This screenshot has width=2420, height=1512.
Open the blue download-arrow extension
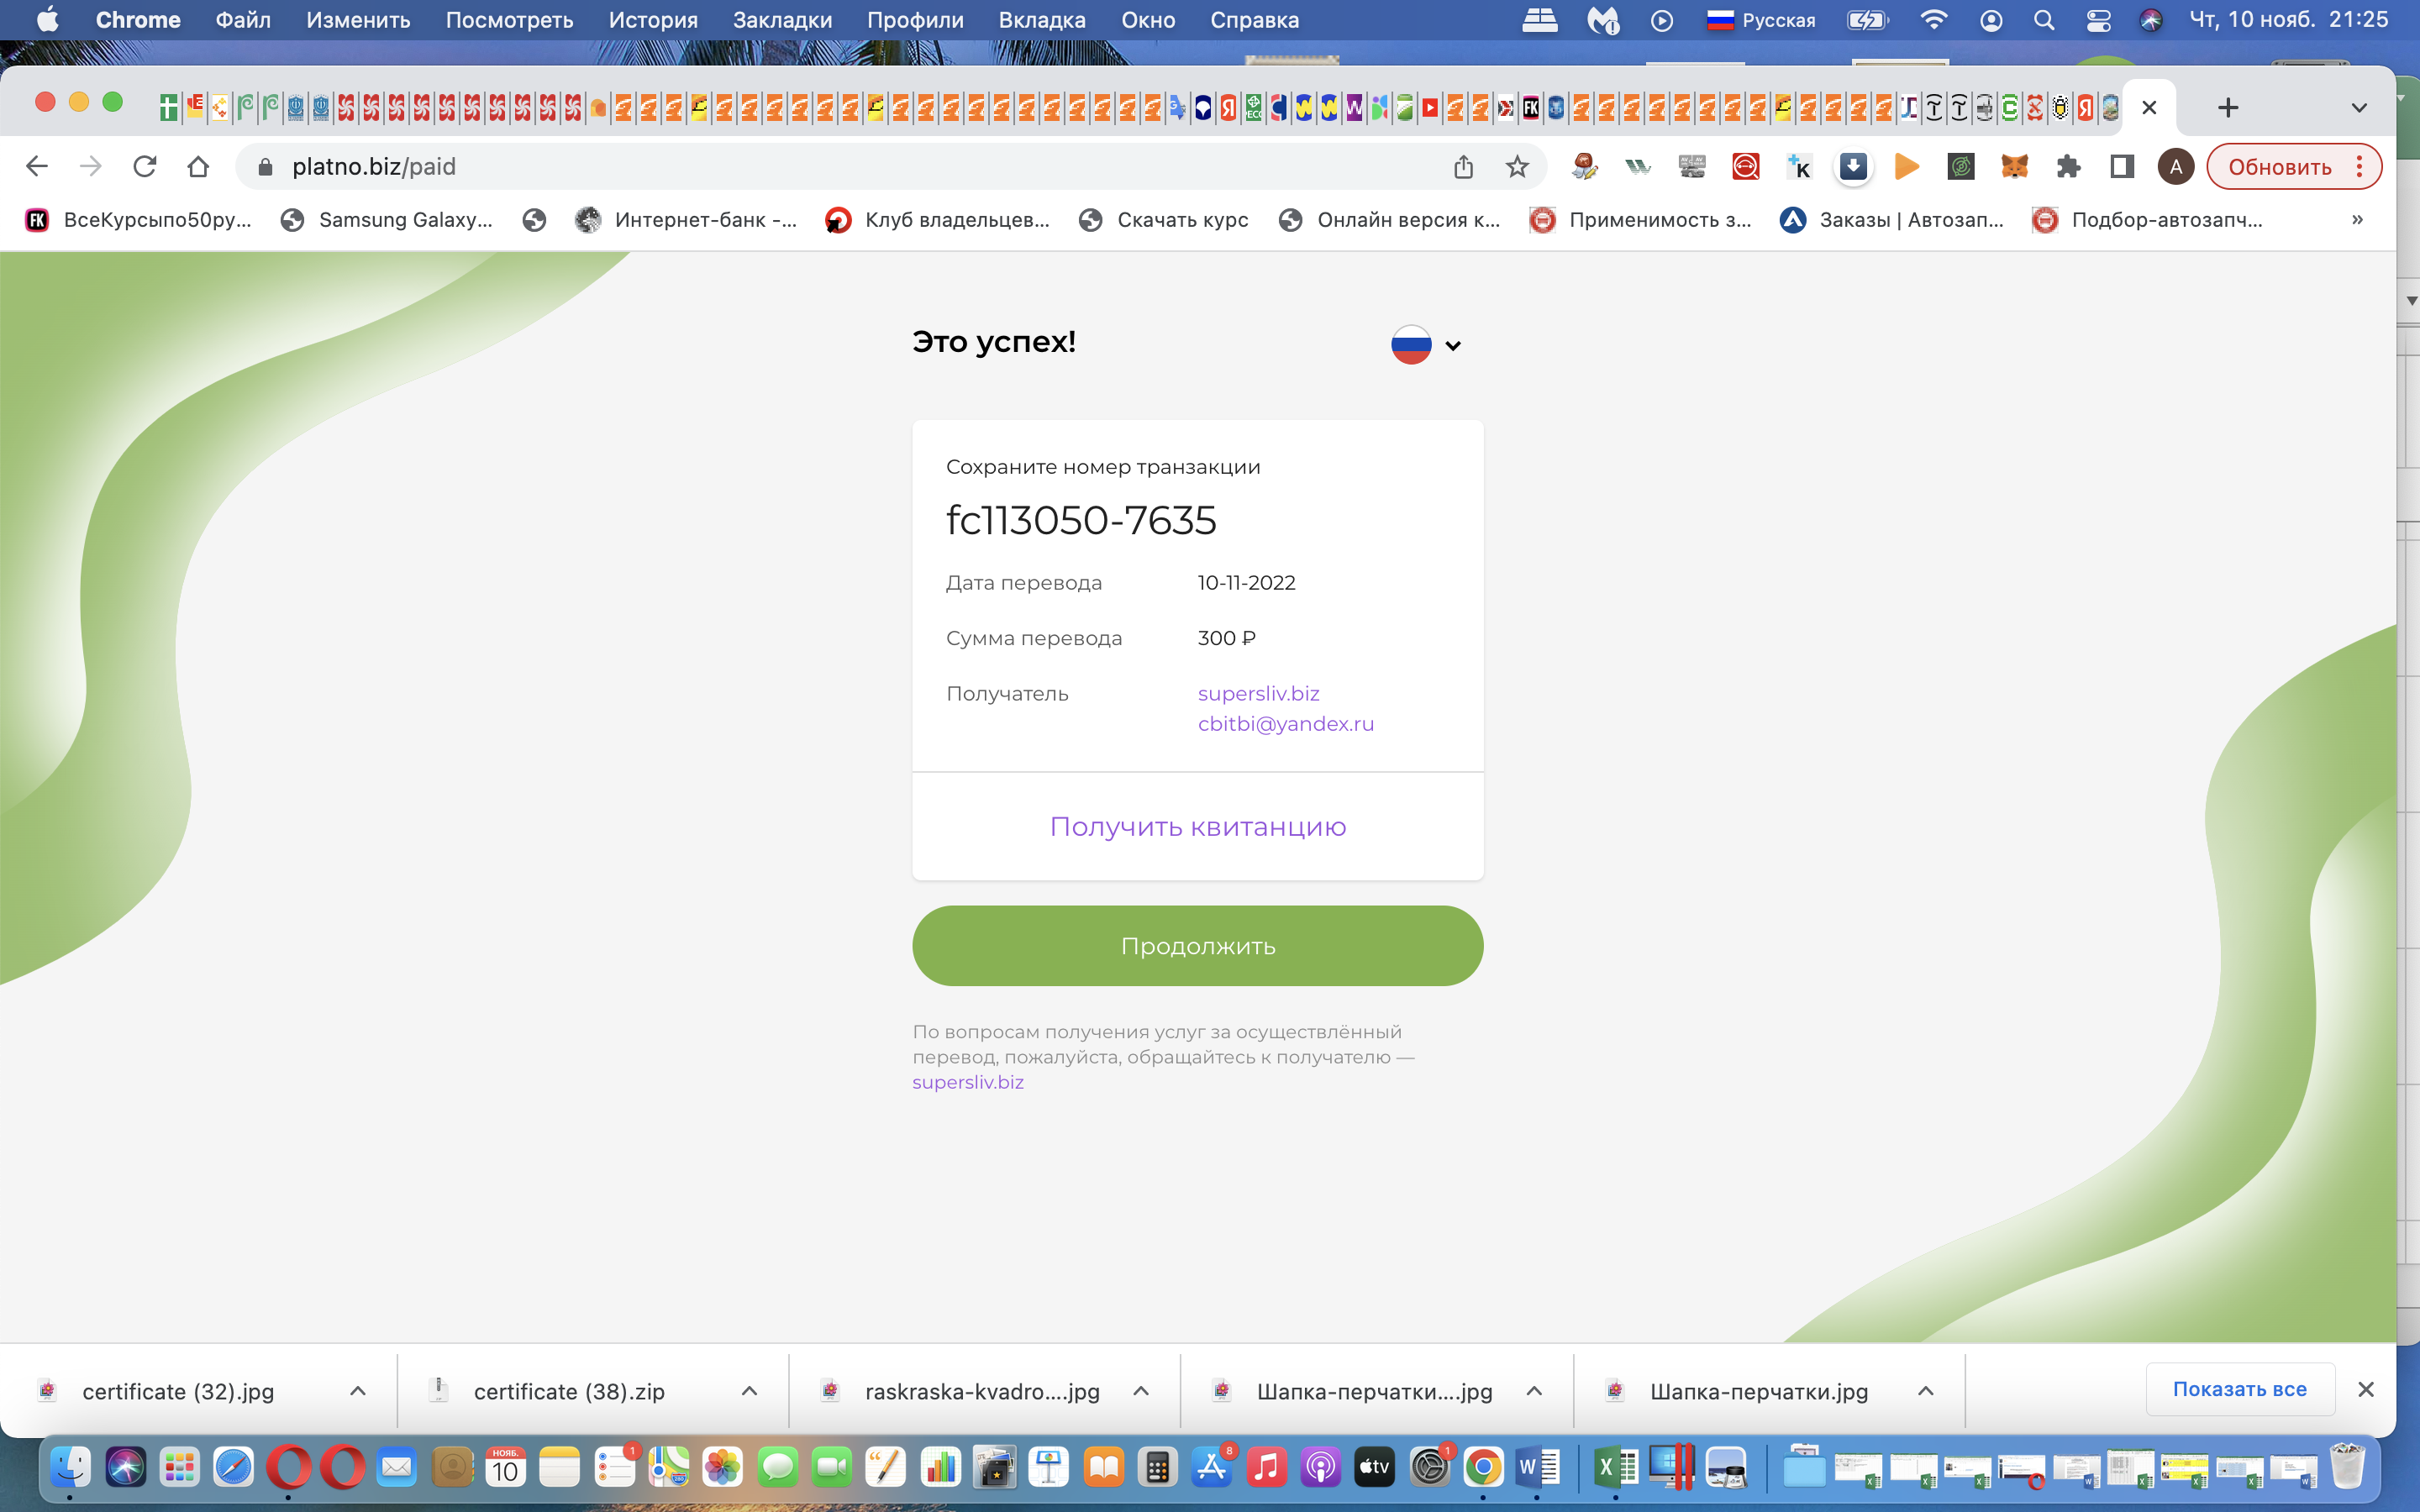click(x=1853, y=166)
